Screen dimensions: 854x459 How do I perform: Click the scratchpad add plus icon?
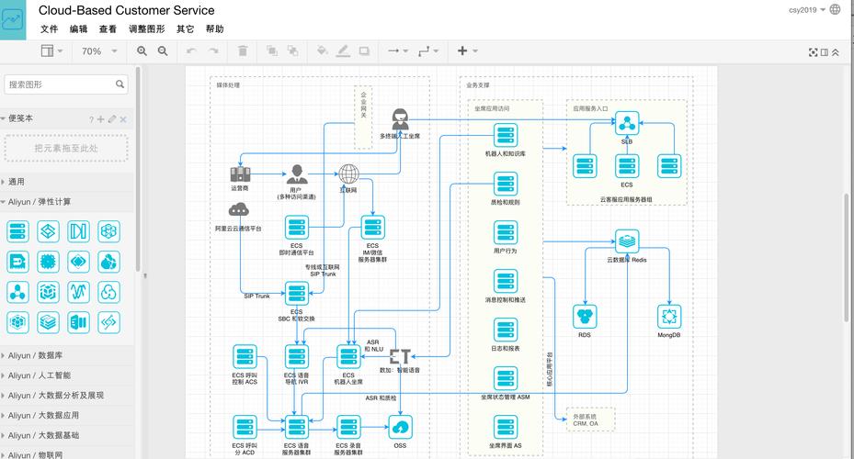pos(101,119)
